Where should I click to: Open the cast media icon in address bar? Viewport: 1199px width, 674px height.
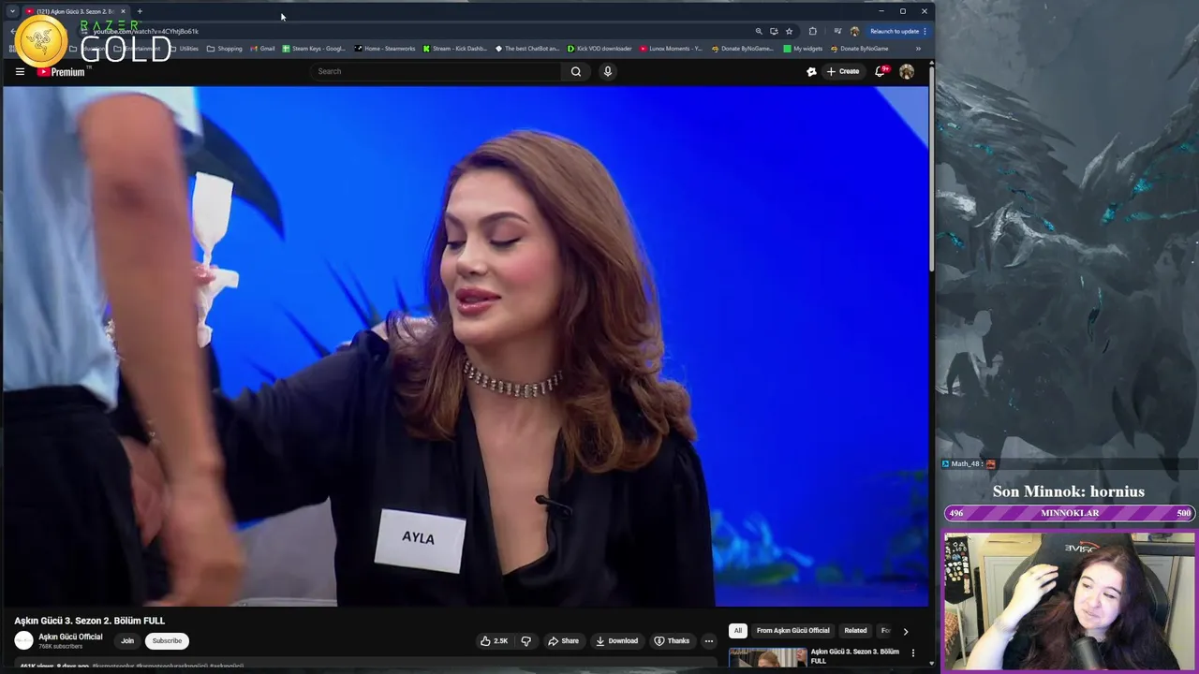click(774, 31)
